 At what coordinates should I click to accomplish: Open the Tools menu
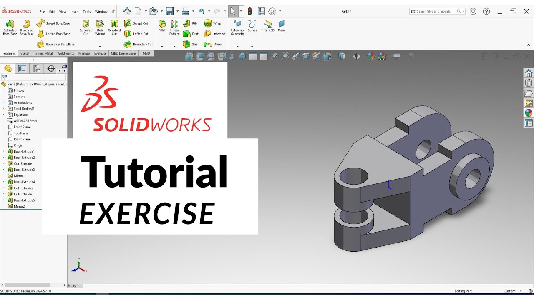[87, 12]
